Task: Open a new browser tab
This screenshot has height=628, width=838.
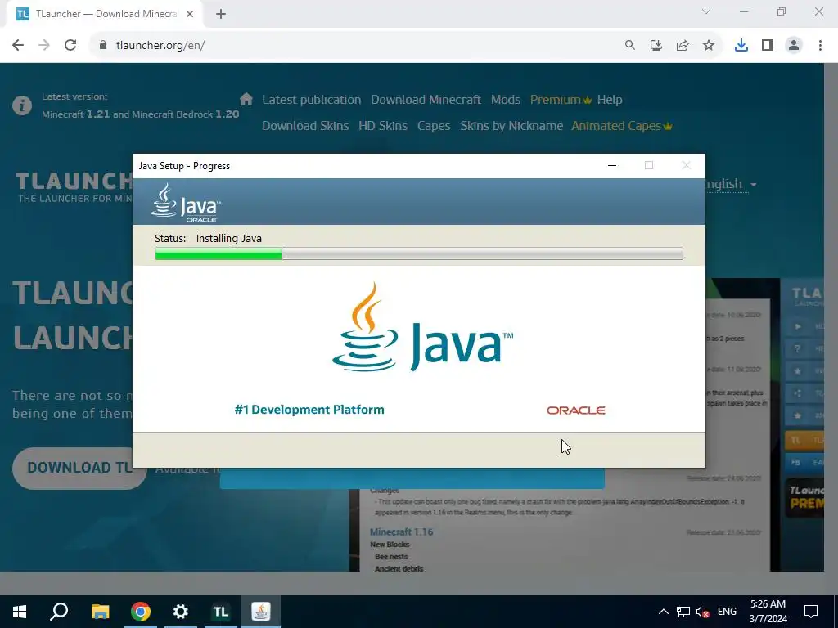Action: [x=221, y=15]
